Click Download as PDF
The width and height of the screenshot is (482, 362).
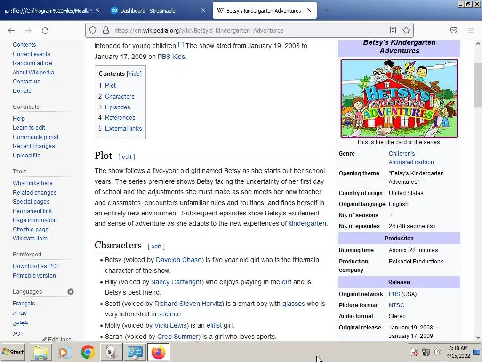pyautogui.click(x=36, y=266)
